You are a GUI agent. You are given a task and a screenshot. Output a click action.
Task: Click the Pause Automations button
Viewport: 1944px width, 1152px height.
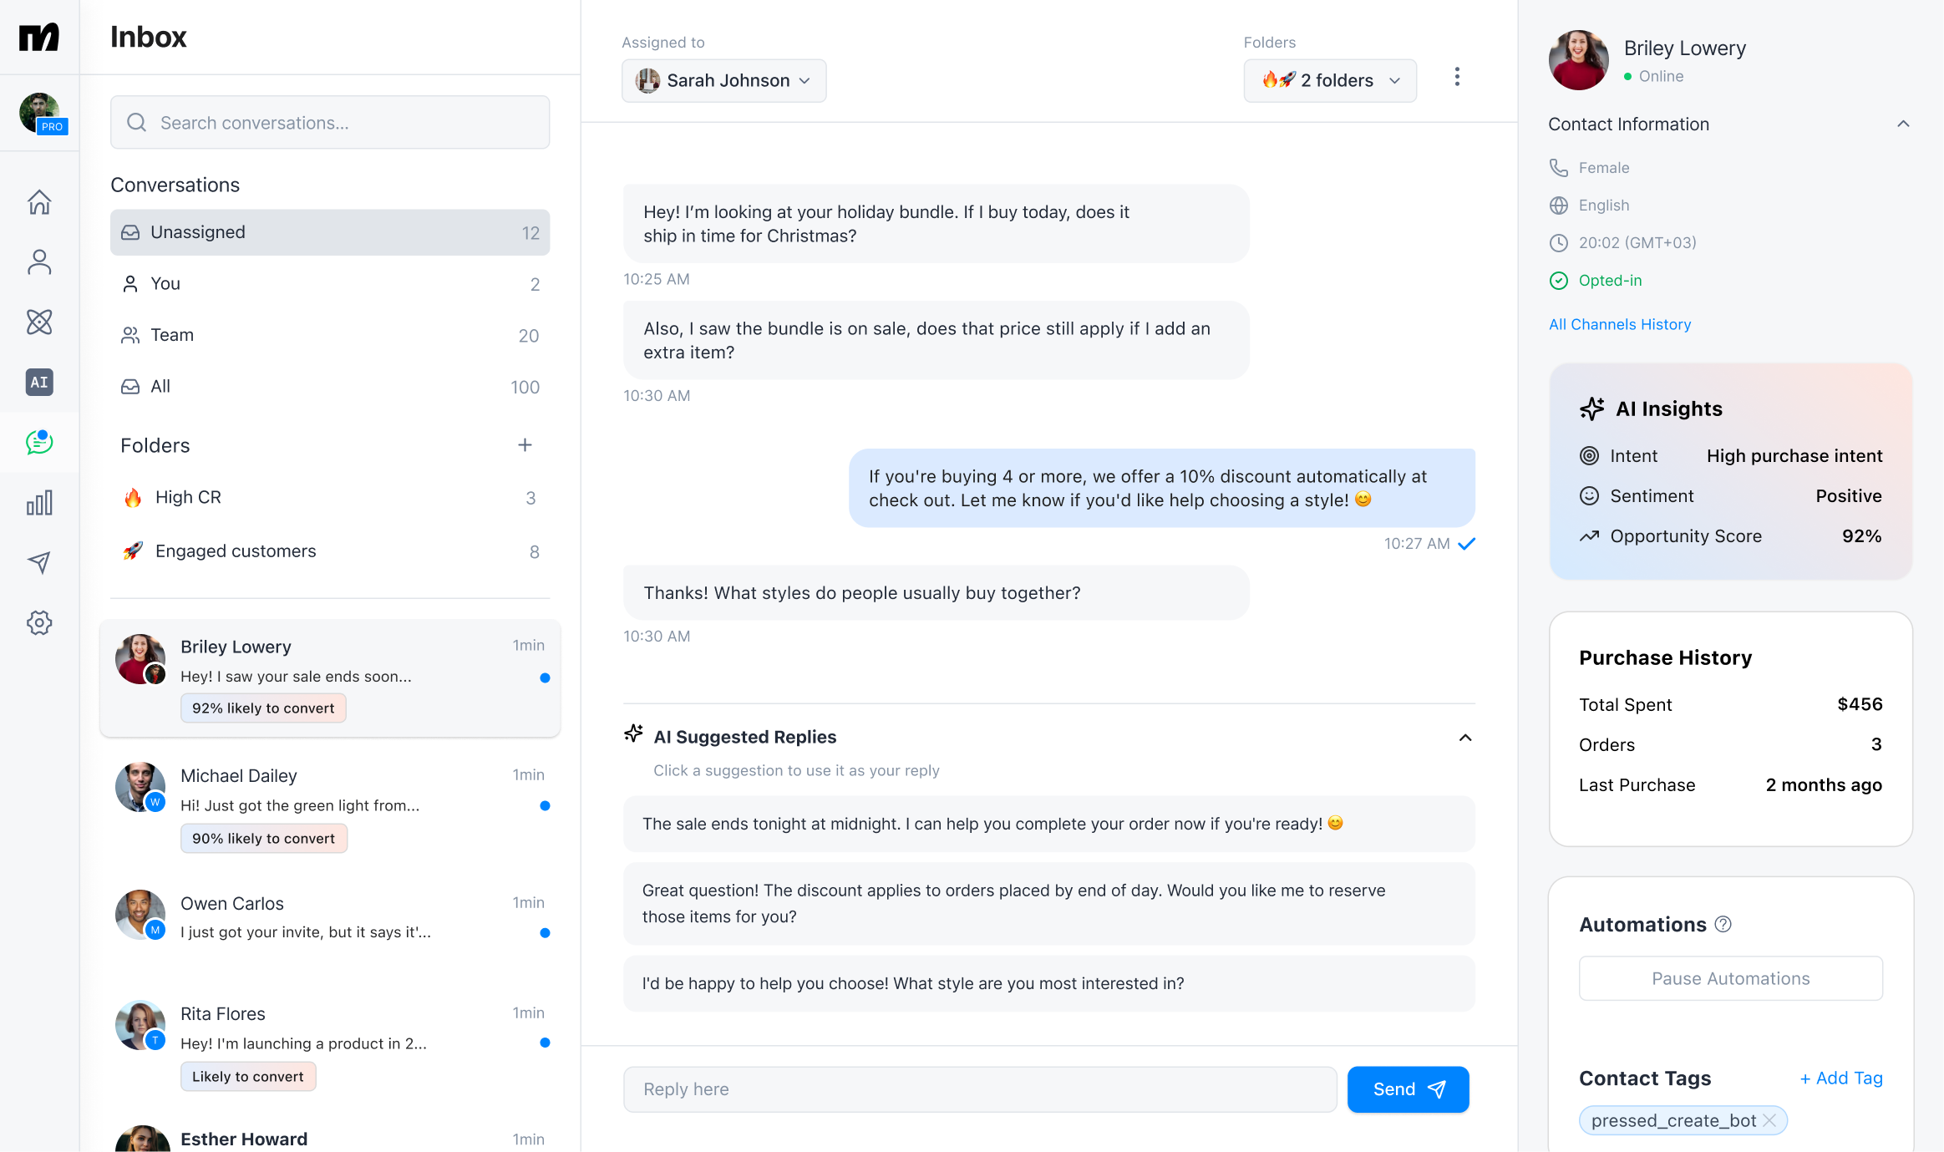click(x=1730, y=978)
